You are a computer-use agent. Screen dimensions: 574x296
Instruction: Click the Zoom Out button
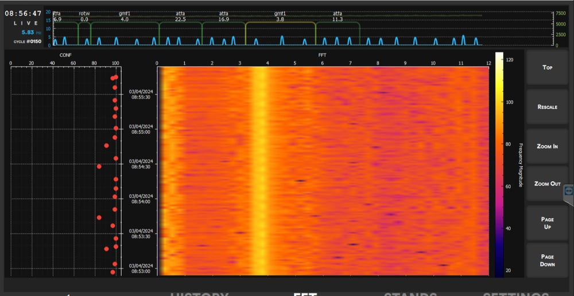[547, 184]
